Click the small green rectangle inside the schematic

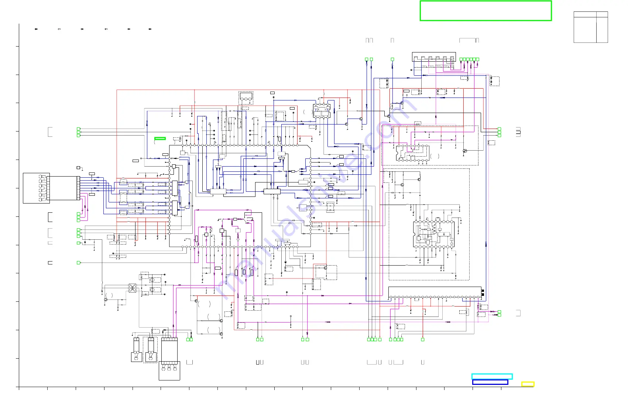pyautogui.click(x=160, y=139)
